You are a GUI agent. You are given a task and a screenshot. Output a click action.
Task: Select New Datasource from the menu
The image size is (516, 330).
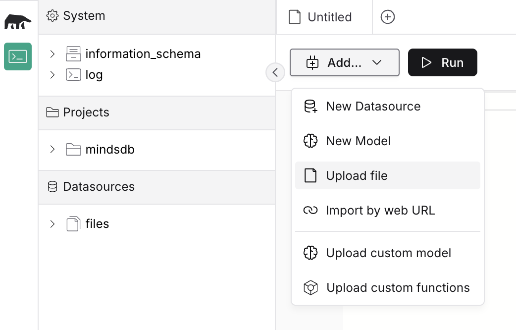373,107
